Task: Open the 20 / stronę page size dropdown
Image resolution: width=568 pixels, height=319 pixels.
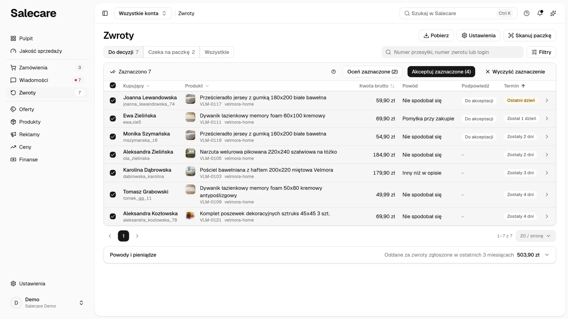Action: 535,236
